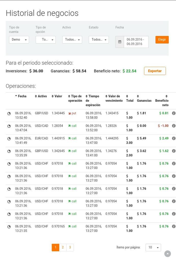Viewport: 176px width, 261px height.
Task: Click the calendar icon beside the date field
Action: 120,42
